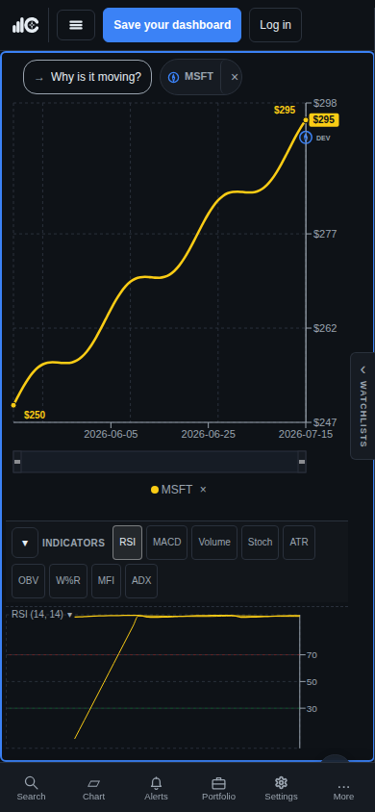Click the $277 price axis label

point(325,234)
